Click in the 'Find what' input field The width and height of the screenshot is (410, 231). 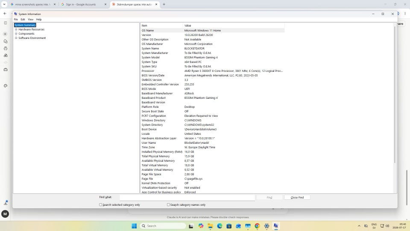pos(187,198)
